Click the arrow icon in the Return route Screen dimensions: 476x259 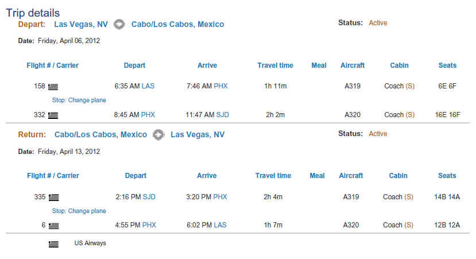click(158, 134)
